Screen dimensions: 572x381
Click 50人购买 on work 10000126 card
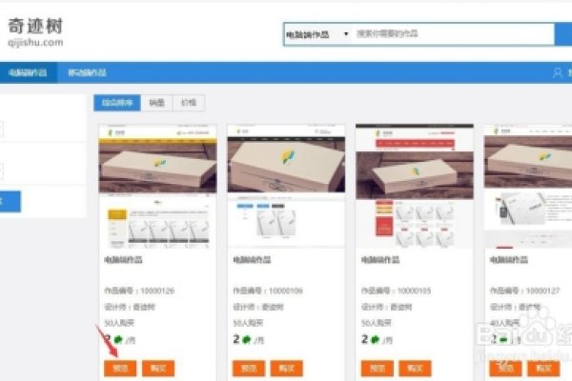coord(119,323)
